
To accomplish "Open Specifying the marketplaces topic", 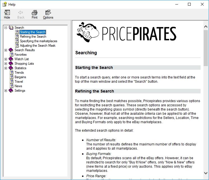I will coord(38,41).
